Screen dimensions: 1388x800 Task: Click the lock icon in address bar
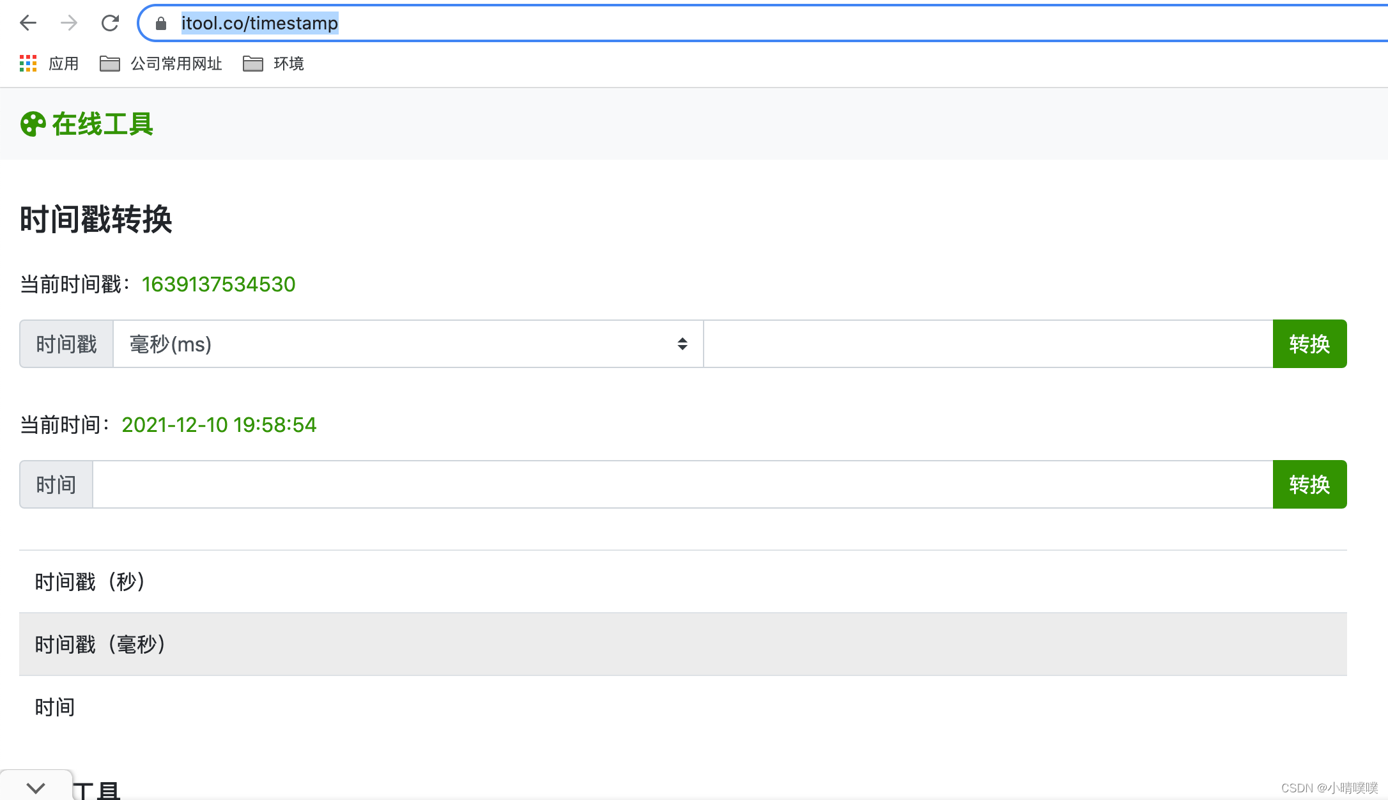tap(161, 24)
